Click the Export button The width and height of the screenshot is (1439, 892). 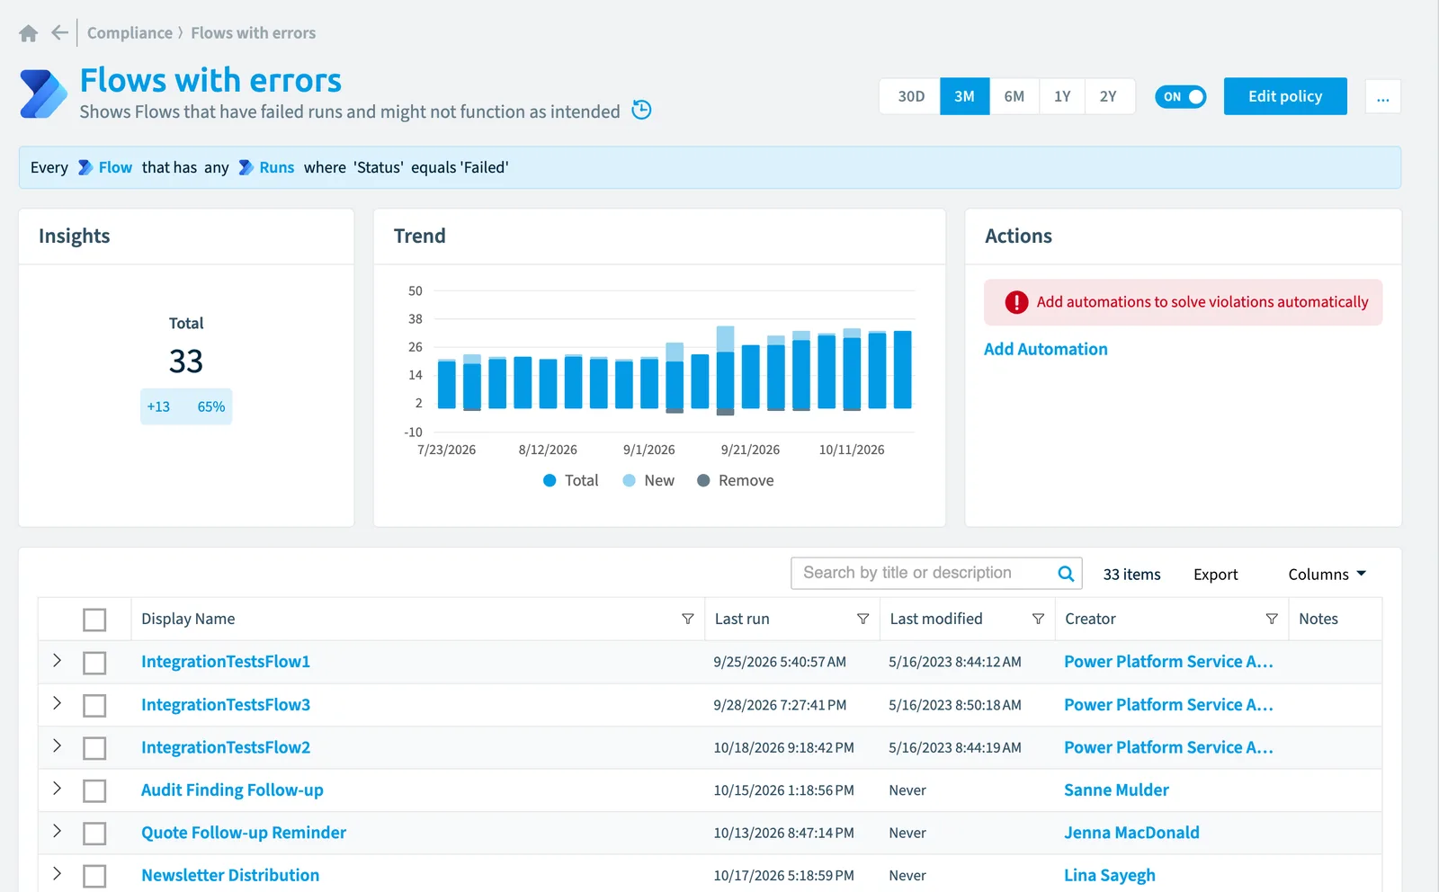coord(1216,574)
